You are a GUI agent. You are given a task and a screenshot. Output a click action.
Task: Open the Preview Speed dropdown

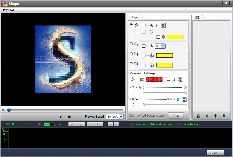(121, 117)
